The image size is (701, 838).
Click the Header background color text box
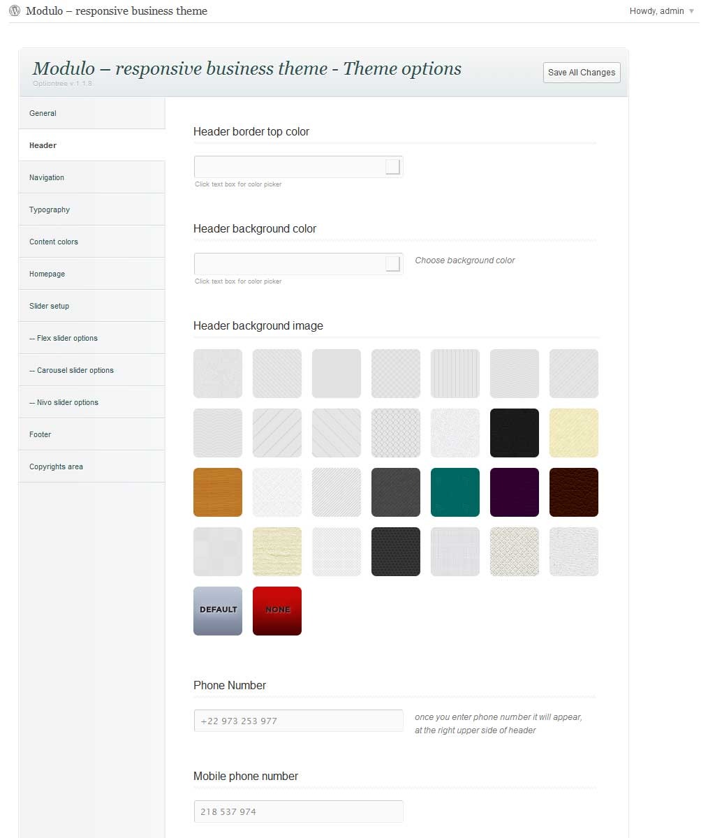coord(298,264)
